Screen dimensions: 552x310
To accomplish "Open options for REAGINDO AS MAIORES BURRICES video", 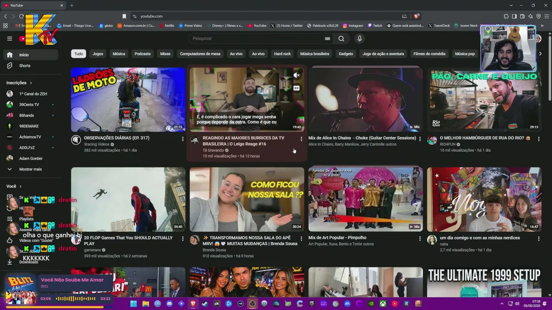I will tap(301, 139).
